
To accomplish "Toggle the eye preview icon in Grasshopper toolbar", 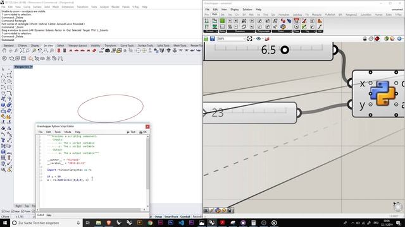I will (x=259, y=38).
